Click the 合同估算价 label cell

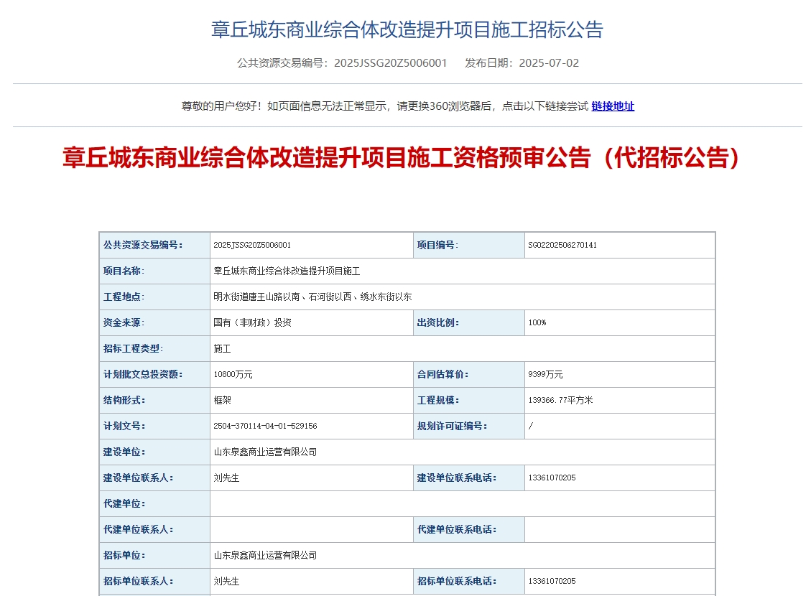468,374
